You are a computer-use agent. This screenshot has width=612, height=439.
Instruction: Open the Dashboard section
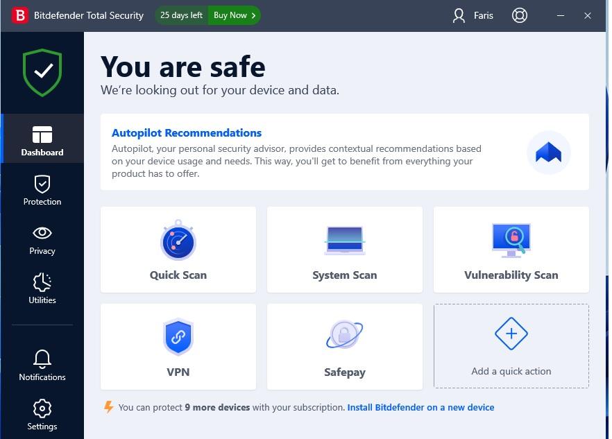click(x=42, y=139)
